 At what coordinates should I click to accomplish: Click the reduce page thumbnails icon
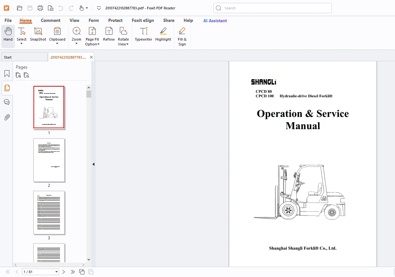(26, 75)
